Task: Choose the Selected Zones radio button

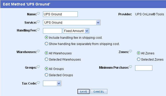Action: click(x=139, y=59)
